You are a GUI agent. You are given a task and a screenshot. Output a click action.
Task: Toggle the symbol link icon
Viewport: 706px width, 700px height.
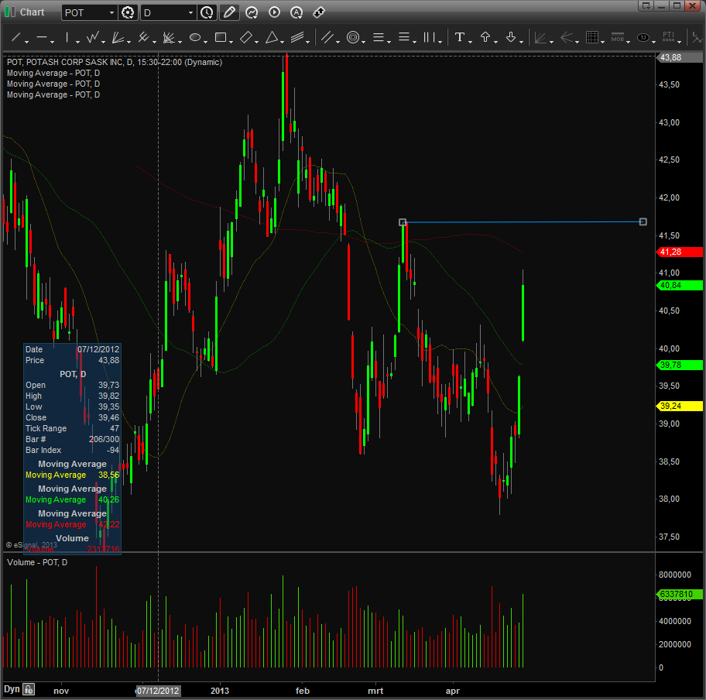click(318, 12)
